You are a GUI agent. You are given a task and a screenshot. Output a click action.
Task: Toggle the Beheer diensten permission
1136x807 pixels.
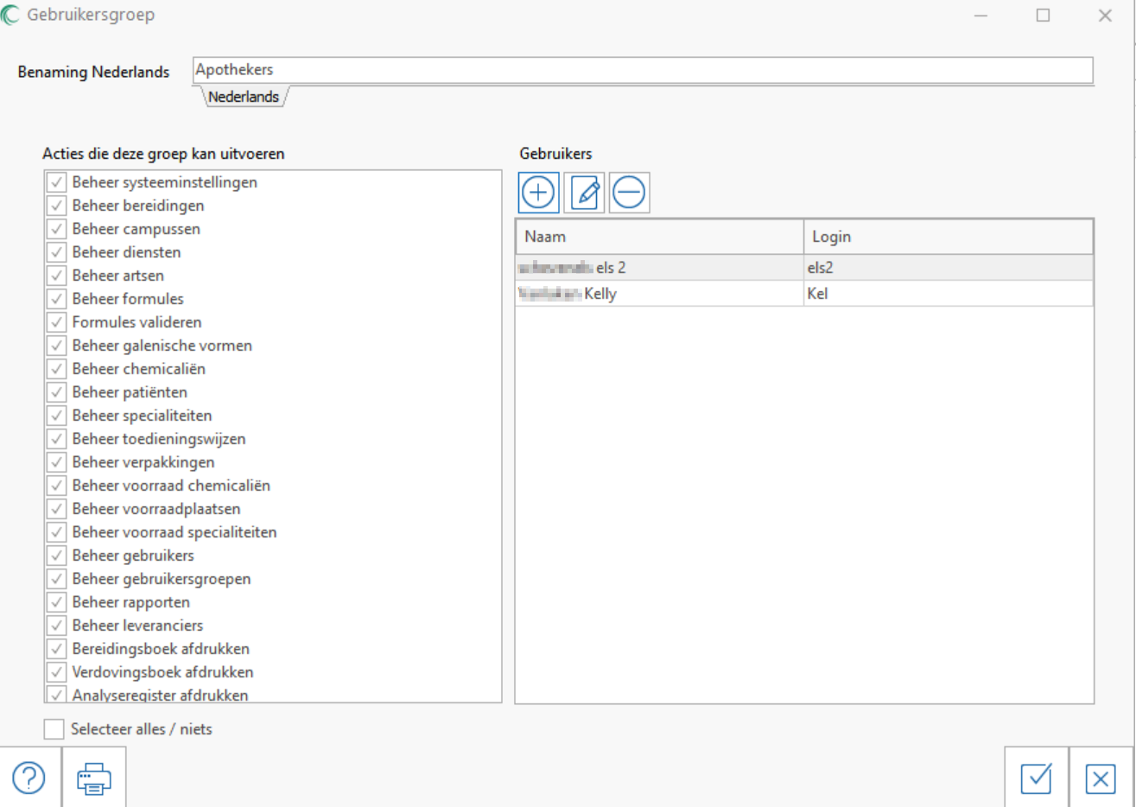click(57, 252)
